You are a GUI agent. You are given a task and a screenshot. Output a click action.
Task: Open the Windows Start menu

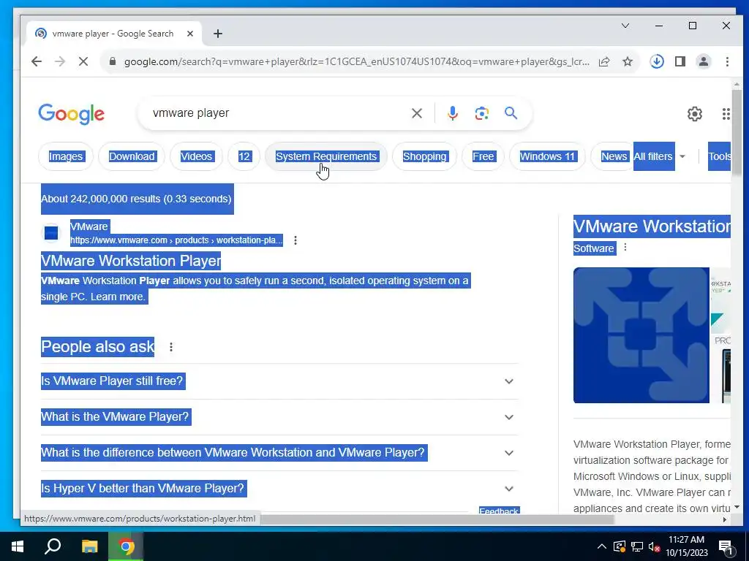18,546
